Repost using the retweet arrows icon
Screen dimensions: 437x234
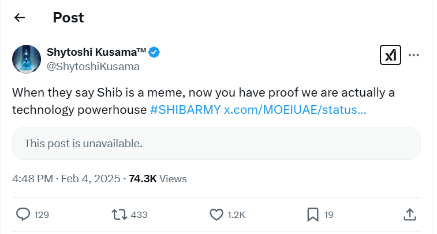pyautogui.click(x=119, y=214)
